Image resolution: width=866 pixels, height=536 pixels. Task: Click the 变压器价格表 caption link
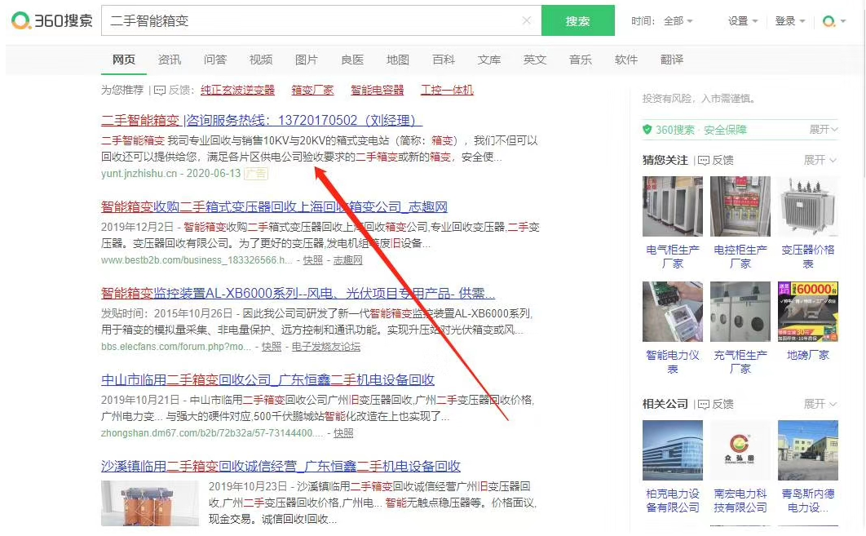(808, 256)
